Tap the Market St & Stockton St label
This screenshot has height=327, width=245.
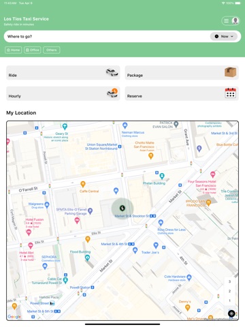pyautogui.click(x=132, y=216)
